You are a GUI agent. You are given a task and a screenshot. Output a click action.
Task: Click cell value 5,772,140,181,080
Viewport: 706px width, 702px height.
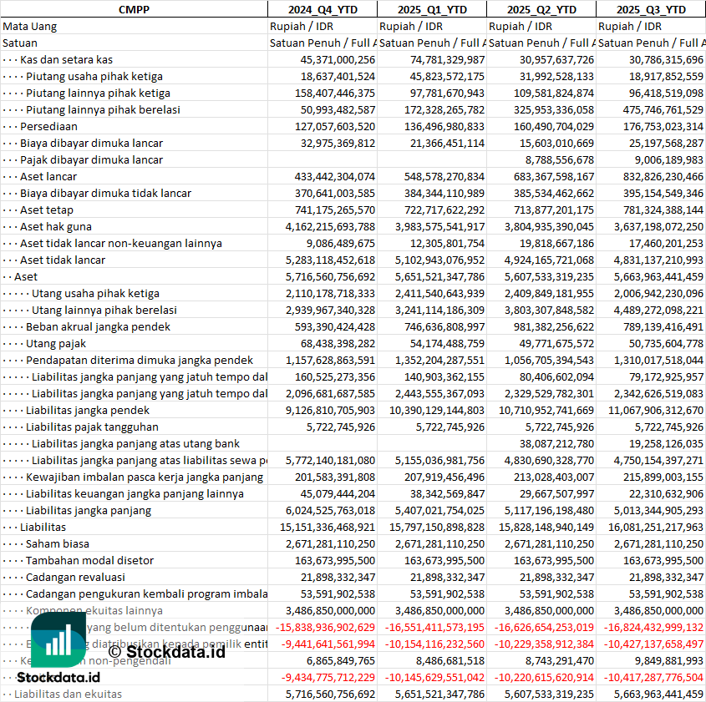331,460
